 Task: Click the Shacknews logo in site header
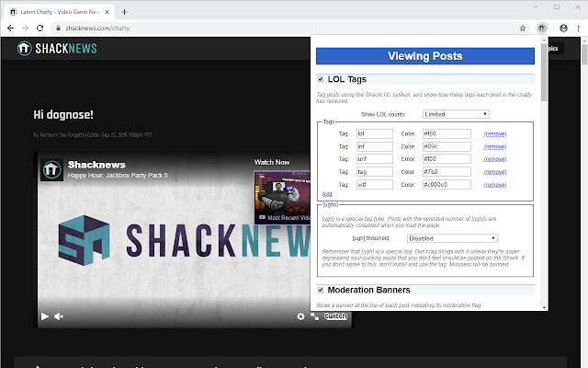coord(57,49)
